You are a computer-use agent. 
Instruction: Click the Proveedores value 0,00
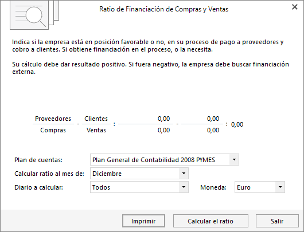click(x=164, y=119)
